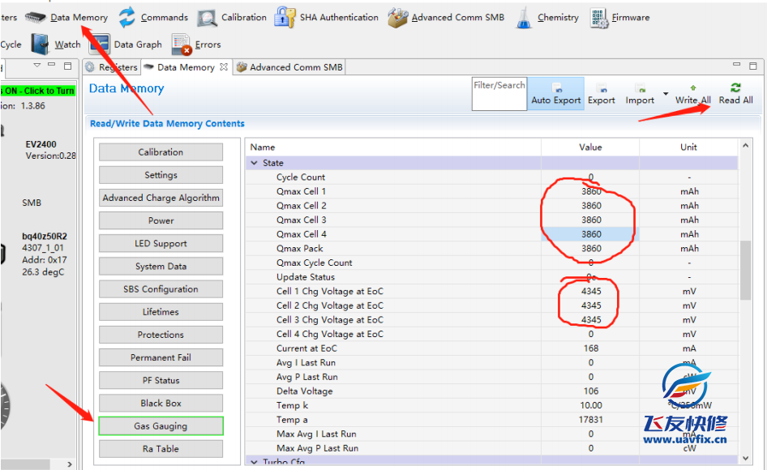
Task: Click the green Click to Turn banner
Action: click(x=37, y=91)
